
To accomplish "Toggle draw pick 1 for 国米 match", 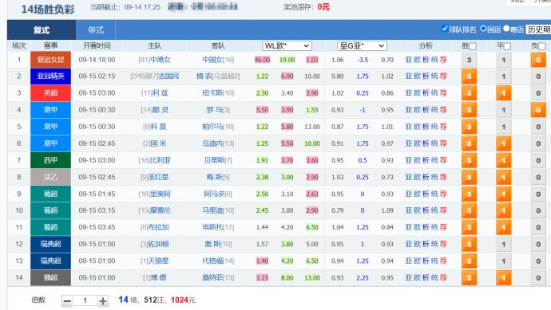I will pos(503,143).
